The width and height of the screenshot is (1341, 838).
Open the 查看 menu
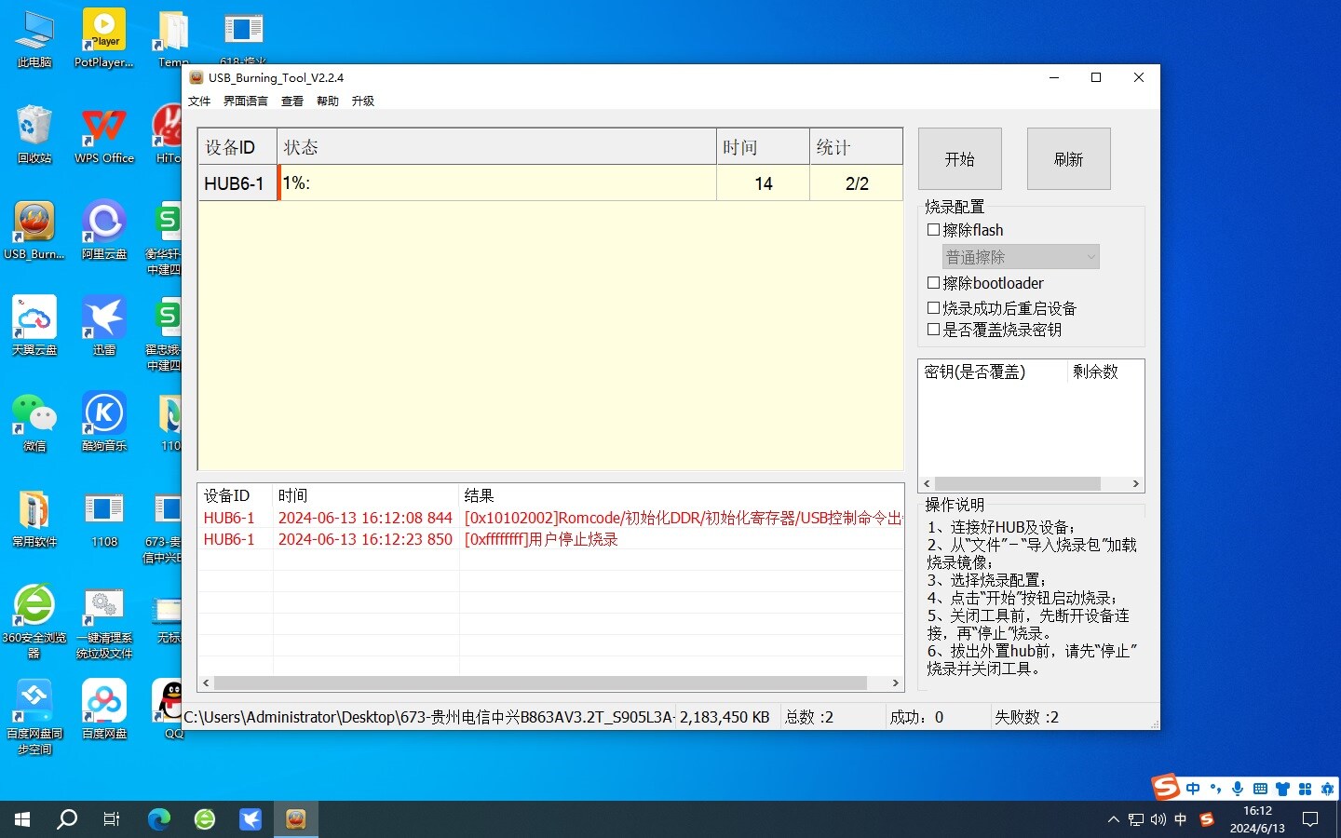point(292,101)
